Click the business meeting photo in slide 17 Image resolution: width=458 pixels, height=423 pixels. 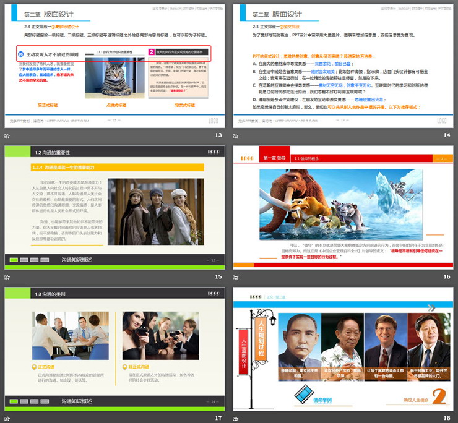(x=71, y=335)
